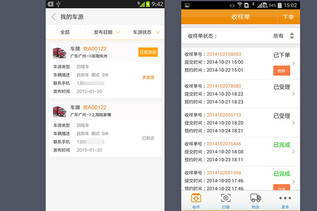317x211 pixels.
Task: Tap the 已到达 status on second vehicle
Action: (148, 138)
